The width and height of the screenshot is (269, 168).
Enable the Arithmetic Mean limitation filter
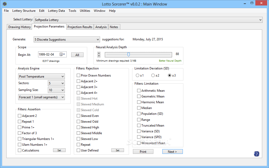point(139,90)
